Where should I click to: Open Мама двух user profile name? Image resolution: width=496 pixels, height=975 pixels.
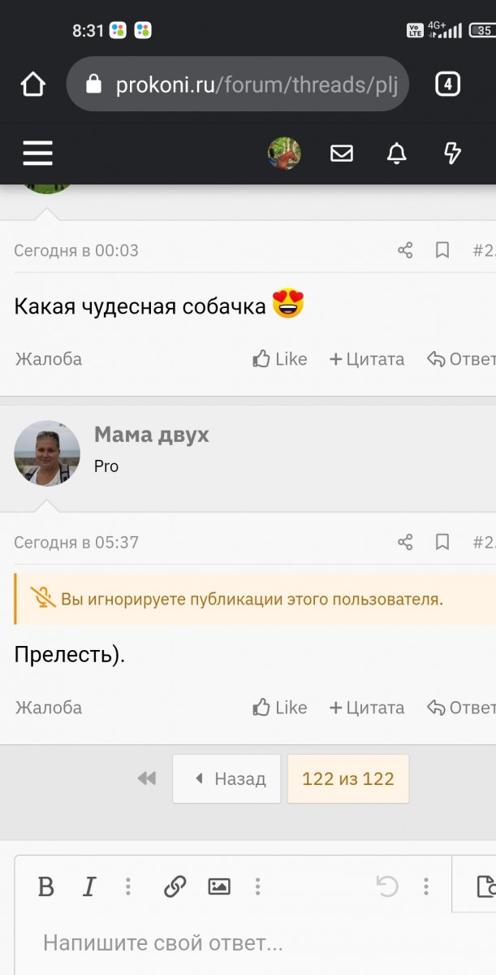tap(152, 435)
